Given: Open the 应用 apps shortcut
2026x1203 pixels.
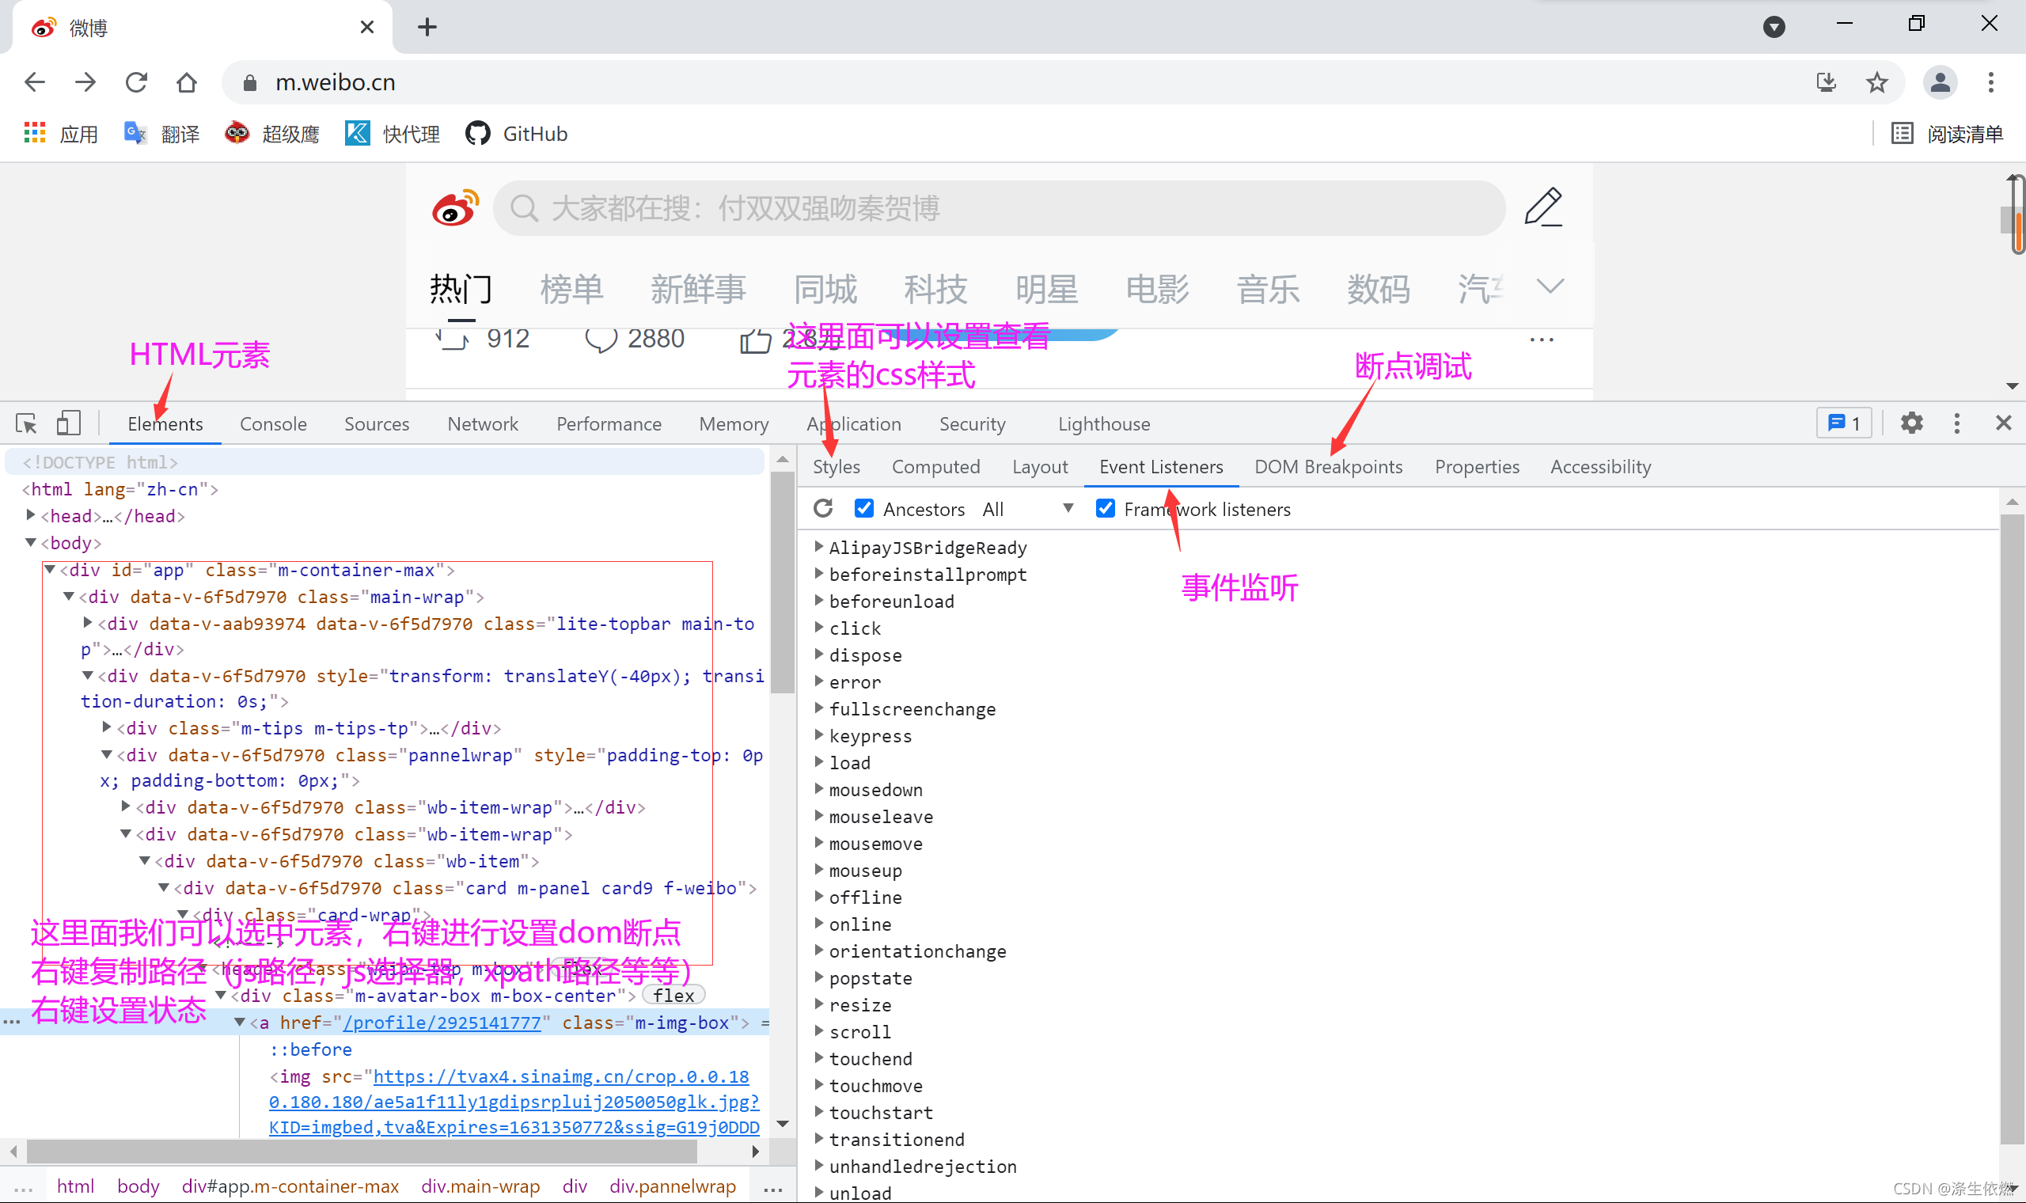Looking at the screenshot, I should point(61,134).
